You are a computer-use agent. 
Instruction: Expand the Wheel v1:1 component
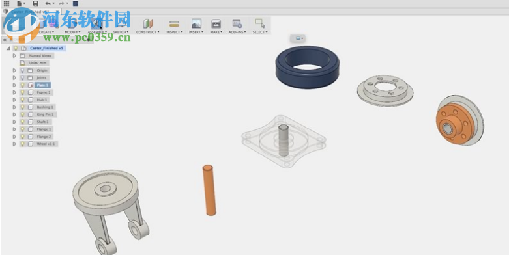tap(14, 144)
